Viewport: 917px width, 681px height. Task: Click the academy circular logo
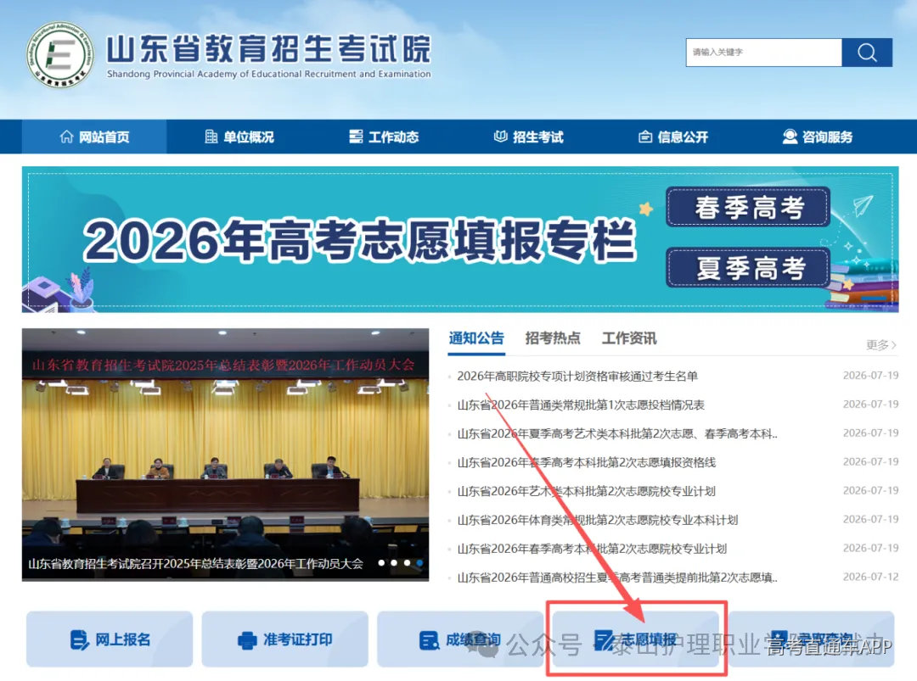[60, 55]
